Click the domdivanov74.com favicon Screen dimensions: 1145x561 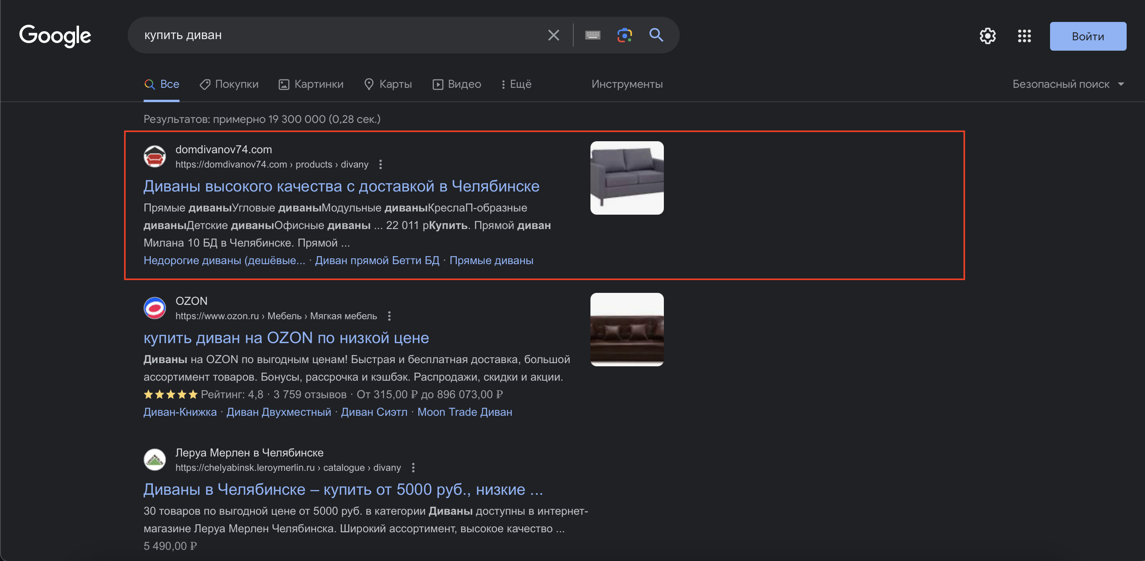tap(155, 156)
